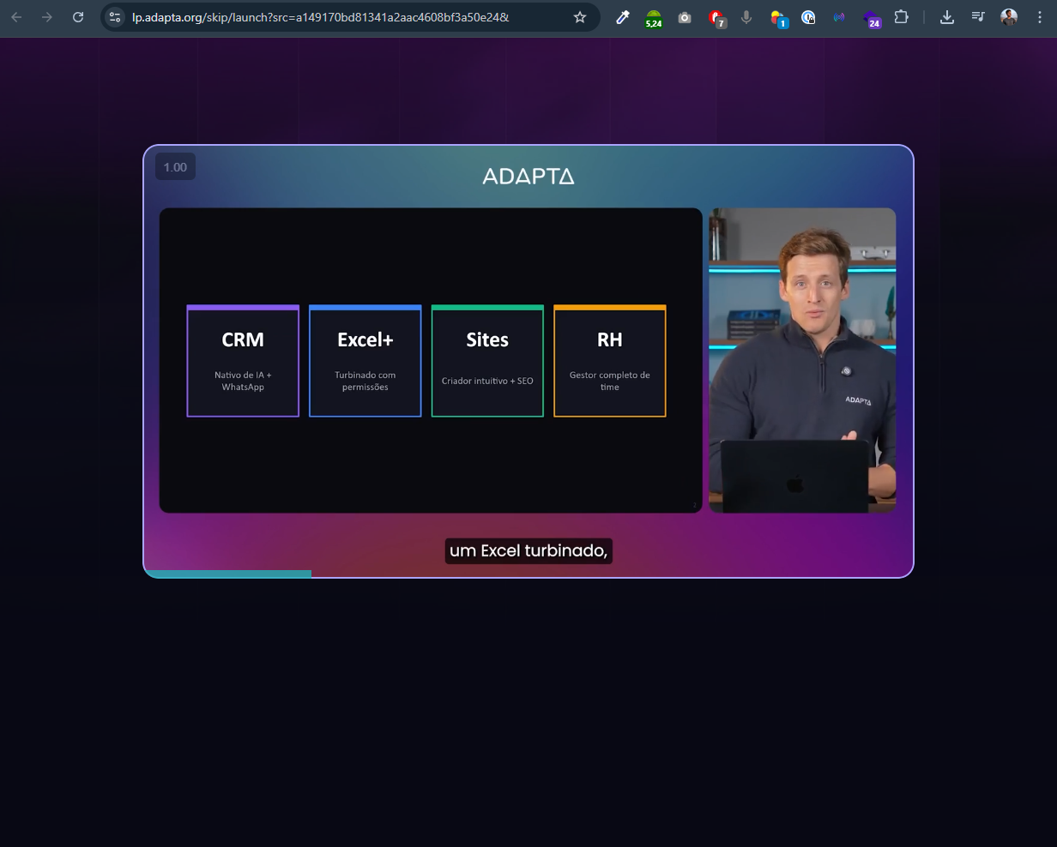Select the ColorZilla eyedropper extension icon
This screenshot has height=847, width=1057.
[623, 17]
